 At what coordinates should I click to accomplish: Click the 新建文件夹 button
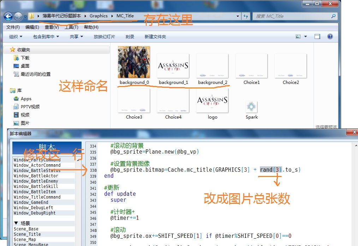(x=155, y=36)
